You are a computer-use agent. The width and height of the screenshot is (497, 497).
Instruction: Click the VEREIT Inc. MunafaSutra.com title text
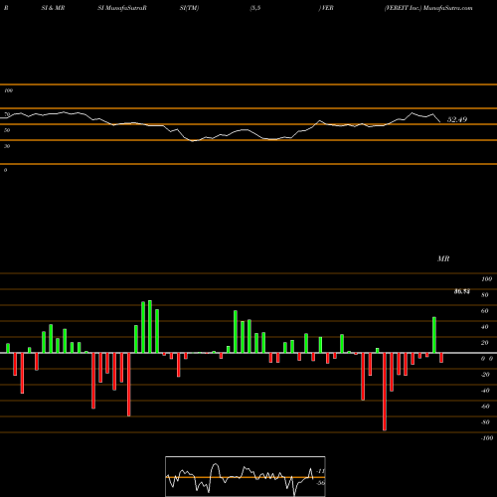(x=428, y=8)
